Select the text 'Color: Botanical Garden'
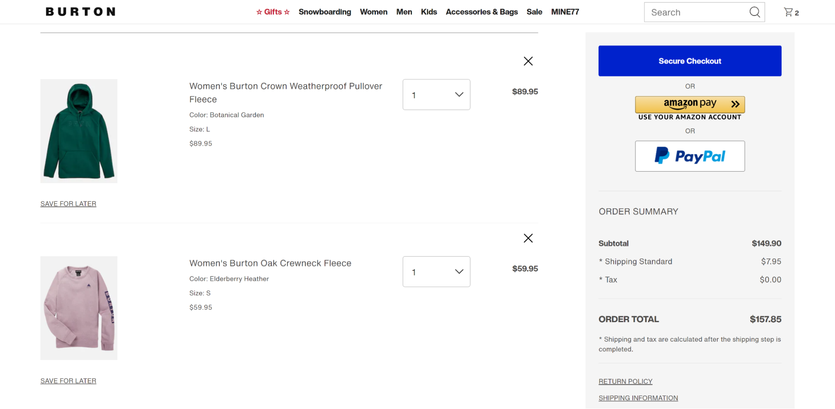 (226, 115)
